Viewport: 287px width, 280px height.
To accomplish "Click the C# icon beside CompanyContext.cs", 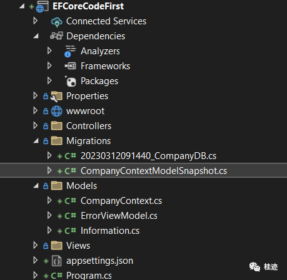I will (70, 201).
